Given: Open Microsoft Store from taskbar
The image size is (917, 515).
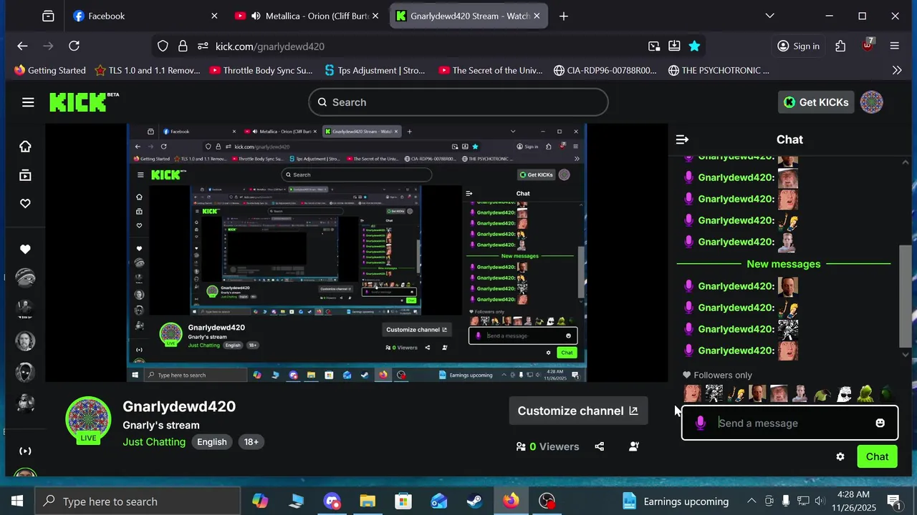Looking at the screenshot, I should (x=403, y=501).
